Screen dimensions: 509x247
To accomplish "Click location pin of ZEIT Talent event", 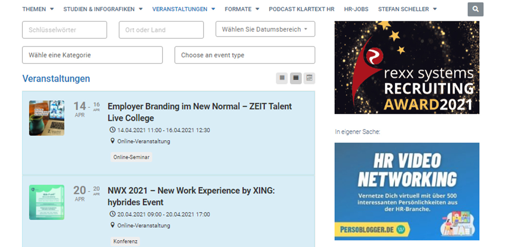I will 112,141.
